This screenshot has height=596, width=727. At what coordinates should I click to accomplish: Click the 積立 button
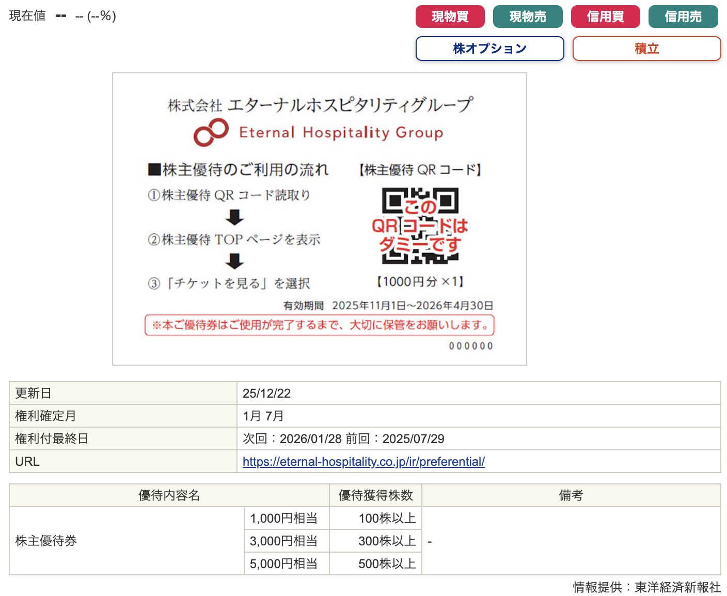coord(646,49)
